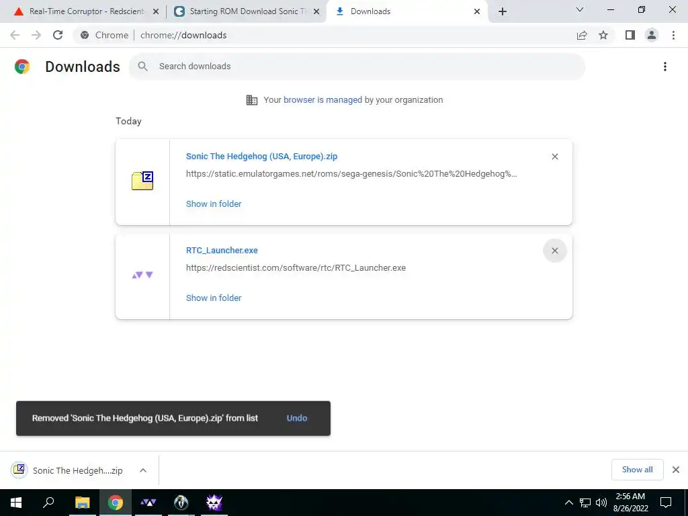Open the side panel icon
Viewport: 688px width, 516px height.
tap(630, 35)
